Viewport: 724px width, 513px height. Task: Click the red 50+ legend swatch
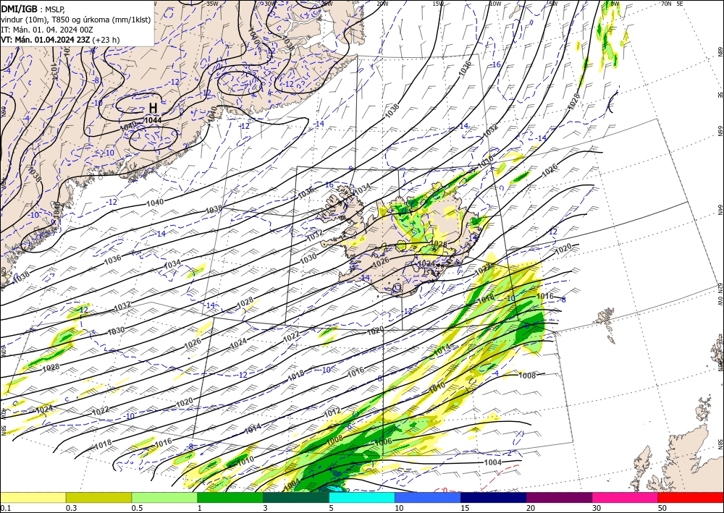click(x=691, y=497)
